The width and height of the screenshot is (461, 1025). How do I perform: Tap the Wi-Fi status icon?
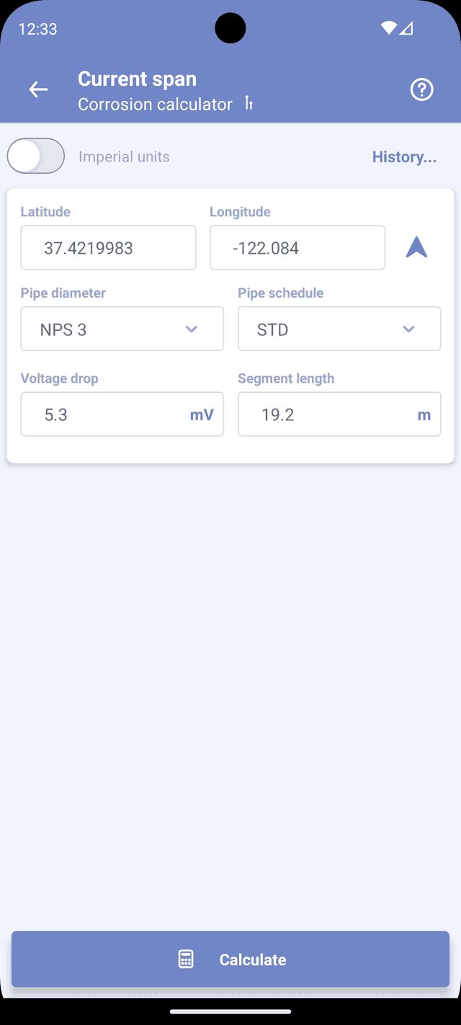pos(389,29)
